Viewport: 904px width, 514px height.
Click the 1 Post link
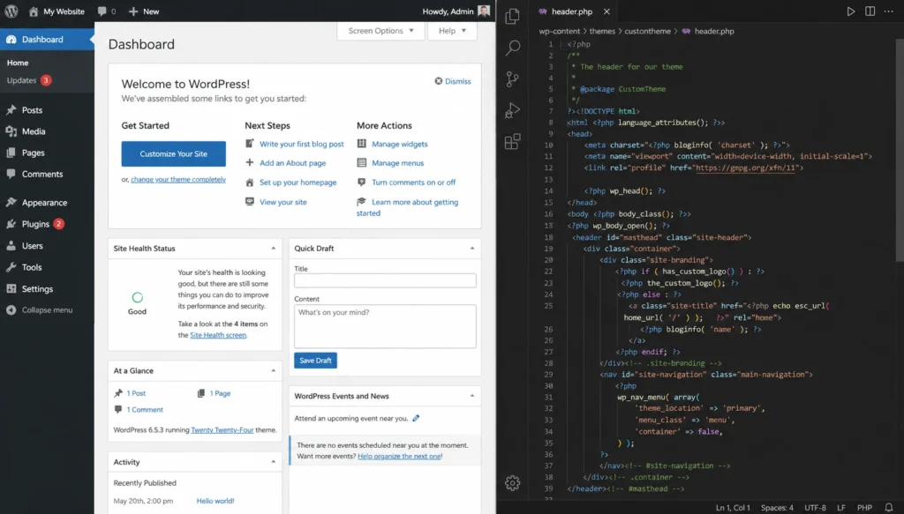(136, 393)
